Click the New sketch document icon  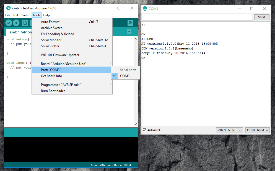(x=24, y=23)
